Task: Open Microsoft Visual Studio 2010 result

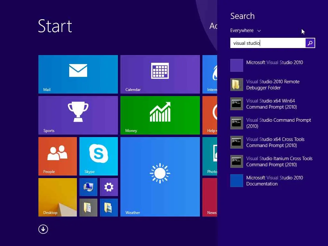Action: [x=273, y=65]
